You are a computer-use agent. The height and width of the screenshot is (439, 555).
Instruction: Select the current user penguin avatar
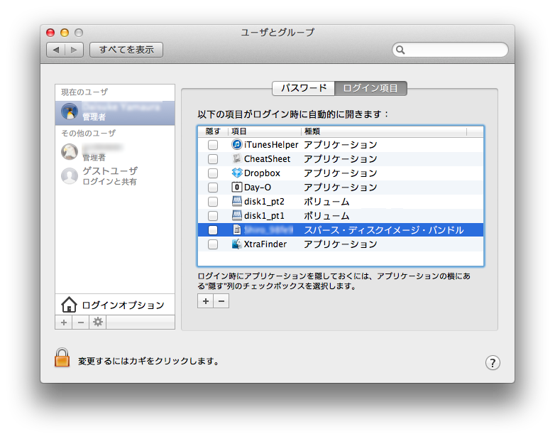(x=70, y=112)
